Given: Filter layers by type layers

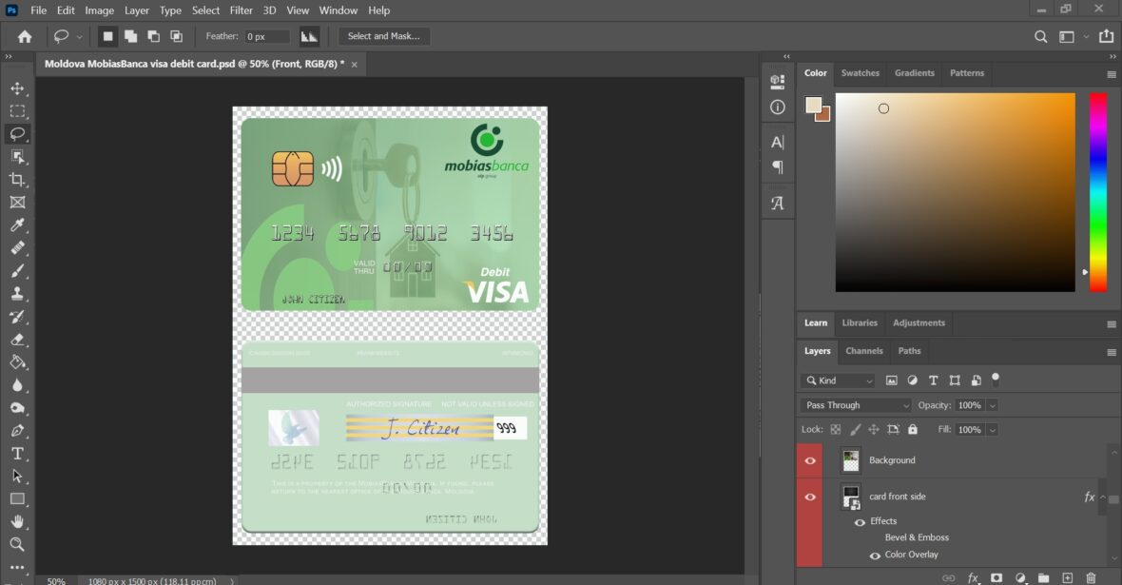Looking at the screenshot, I should pyautogui.click(x=933, y=380).
